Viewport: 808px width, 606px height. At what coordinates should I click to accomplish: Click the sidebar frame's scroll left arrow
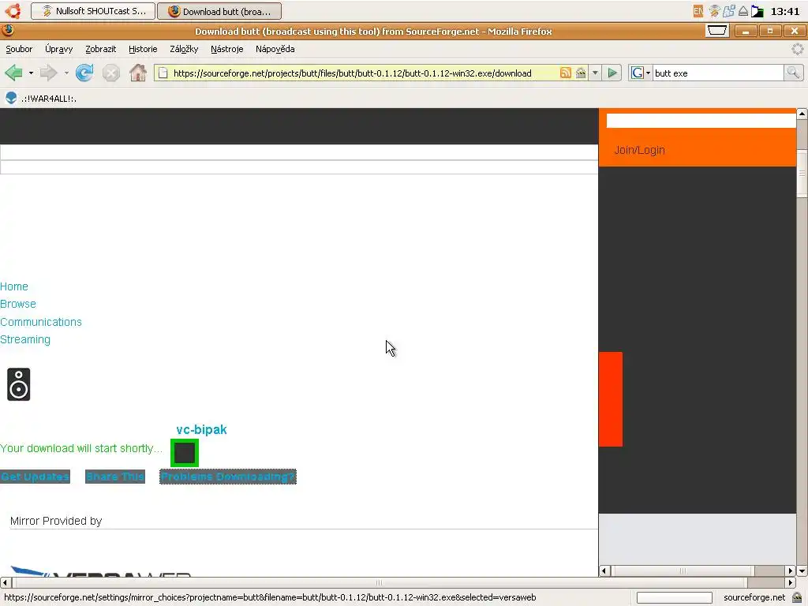(x=604, y=571)
